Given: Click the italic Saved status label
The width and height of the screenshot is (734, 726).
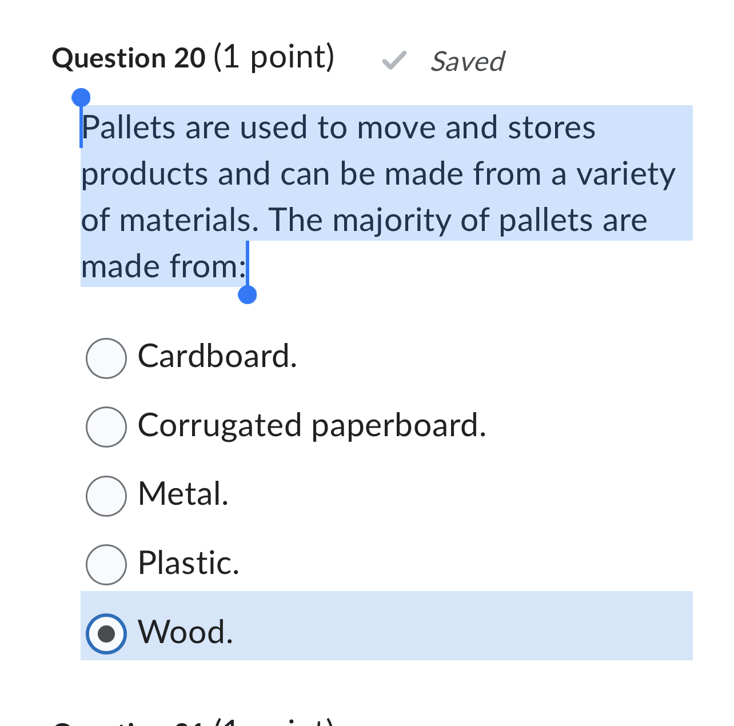Looking at the screenshot, I should [x=468, y=61].
